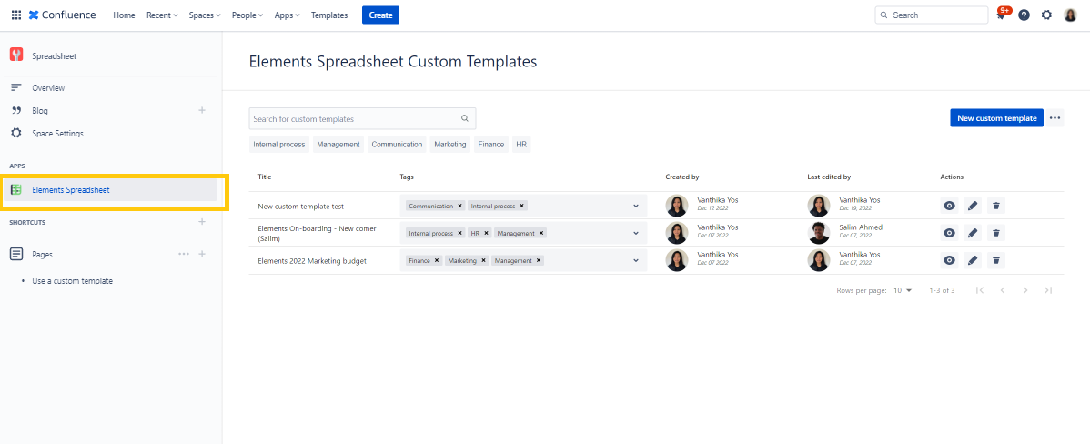
Task: Expand tags dropdown for New custom template test
Action: [x=635, y=206]
